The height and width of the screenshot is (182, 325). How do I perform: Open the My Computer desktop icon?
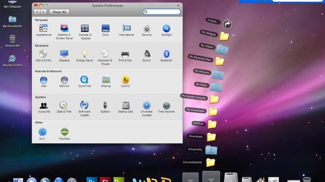pos(13,4)
